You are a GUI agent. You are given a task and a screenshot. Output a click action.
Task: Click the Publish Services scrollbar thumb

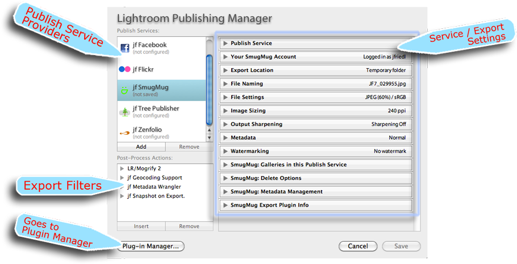click(x=209, y=90)
